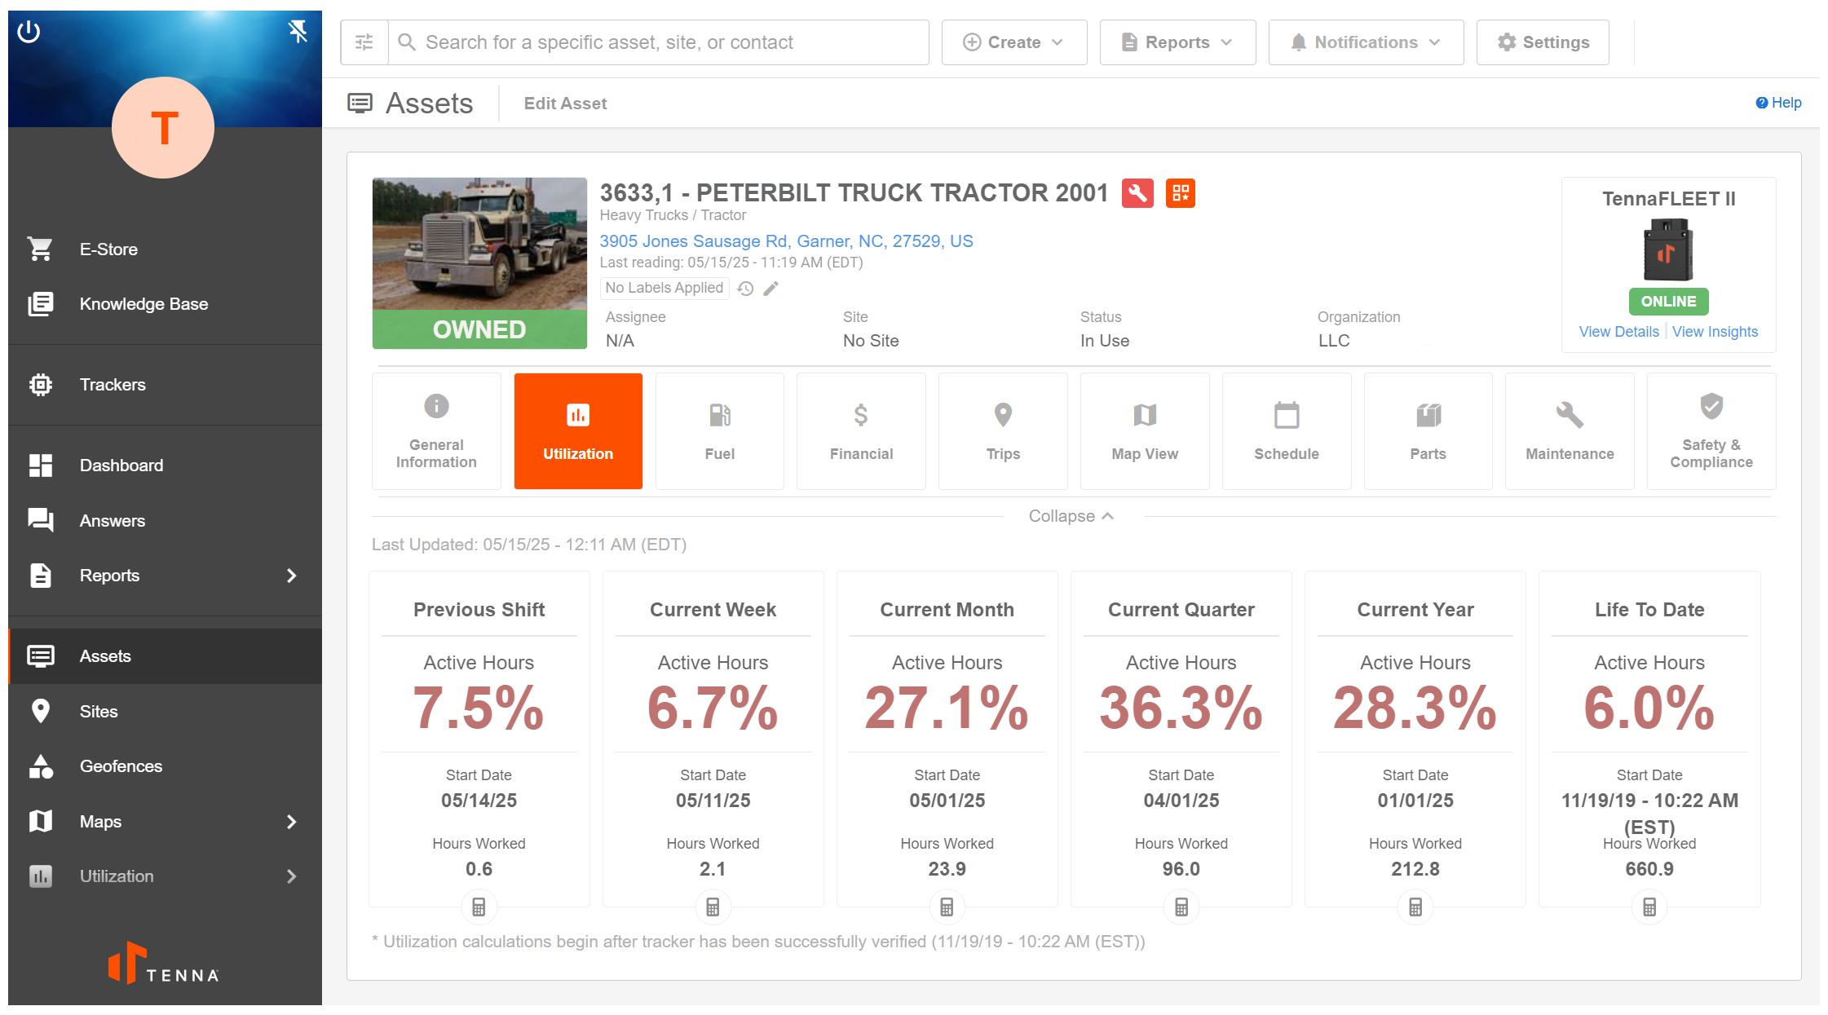Open calculator under Current Year
The width and height of the screenshot is (1828, 1015).
click(1415, 907)
